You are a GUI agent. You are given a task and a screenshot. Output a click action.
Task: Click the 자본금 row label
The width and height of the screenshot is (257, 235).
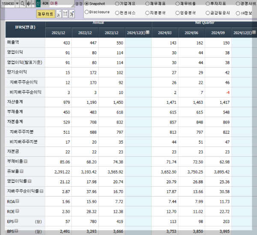point(13,151)
